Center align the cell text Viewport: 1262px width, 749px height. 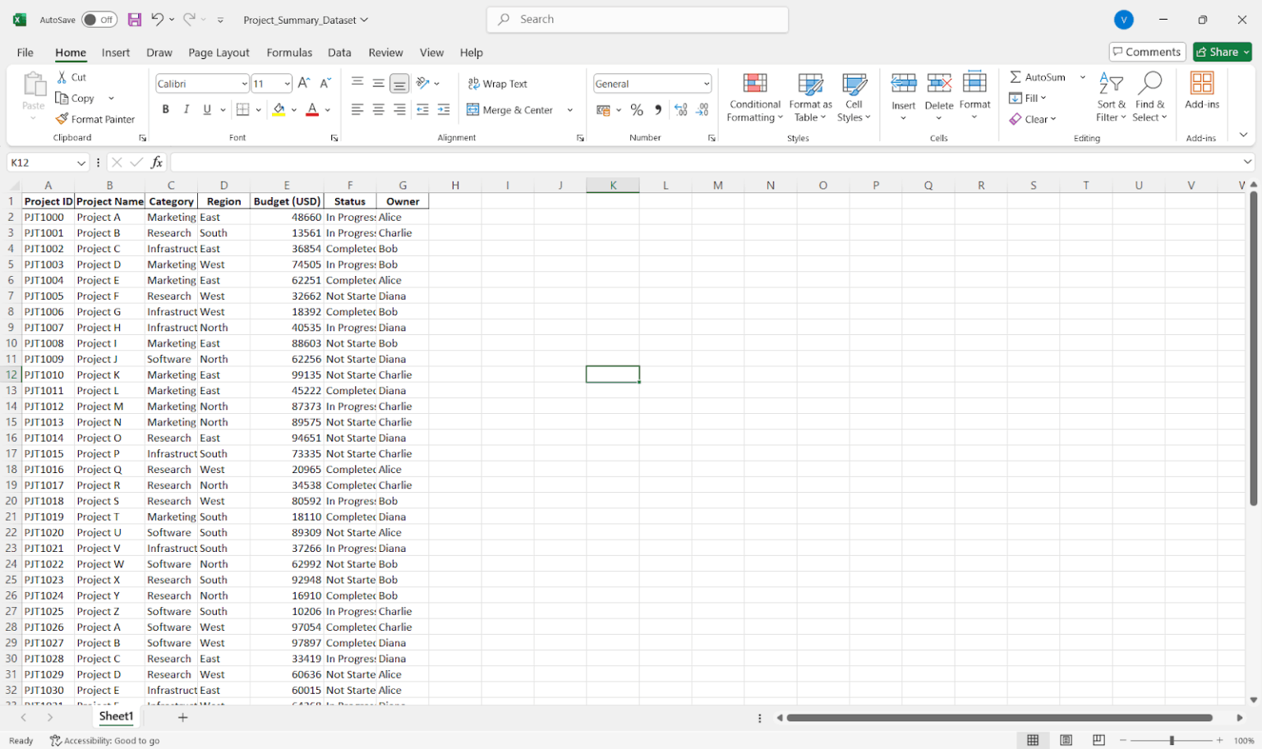(378, 109)
